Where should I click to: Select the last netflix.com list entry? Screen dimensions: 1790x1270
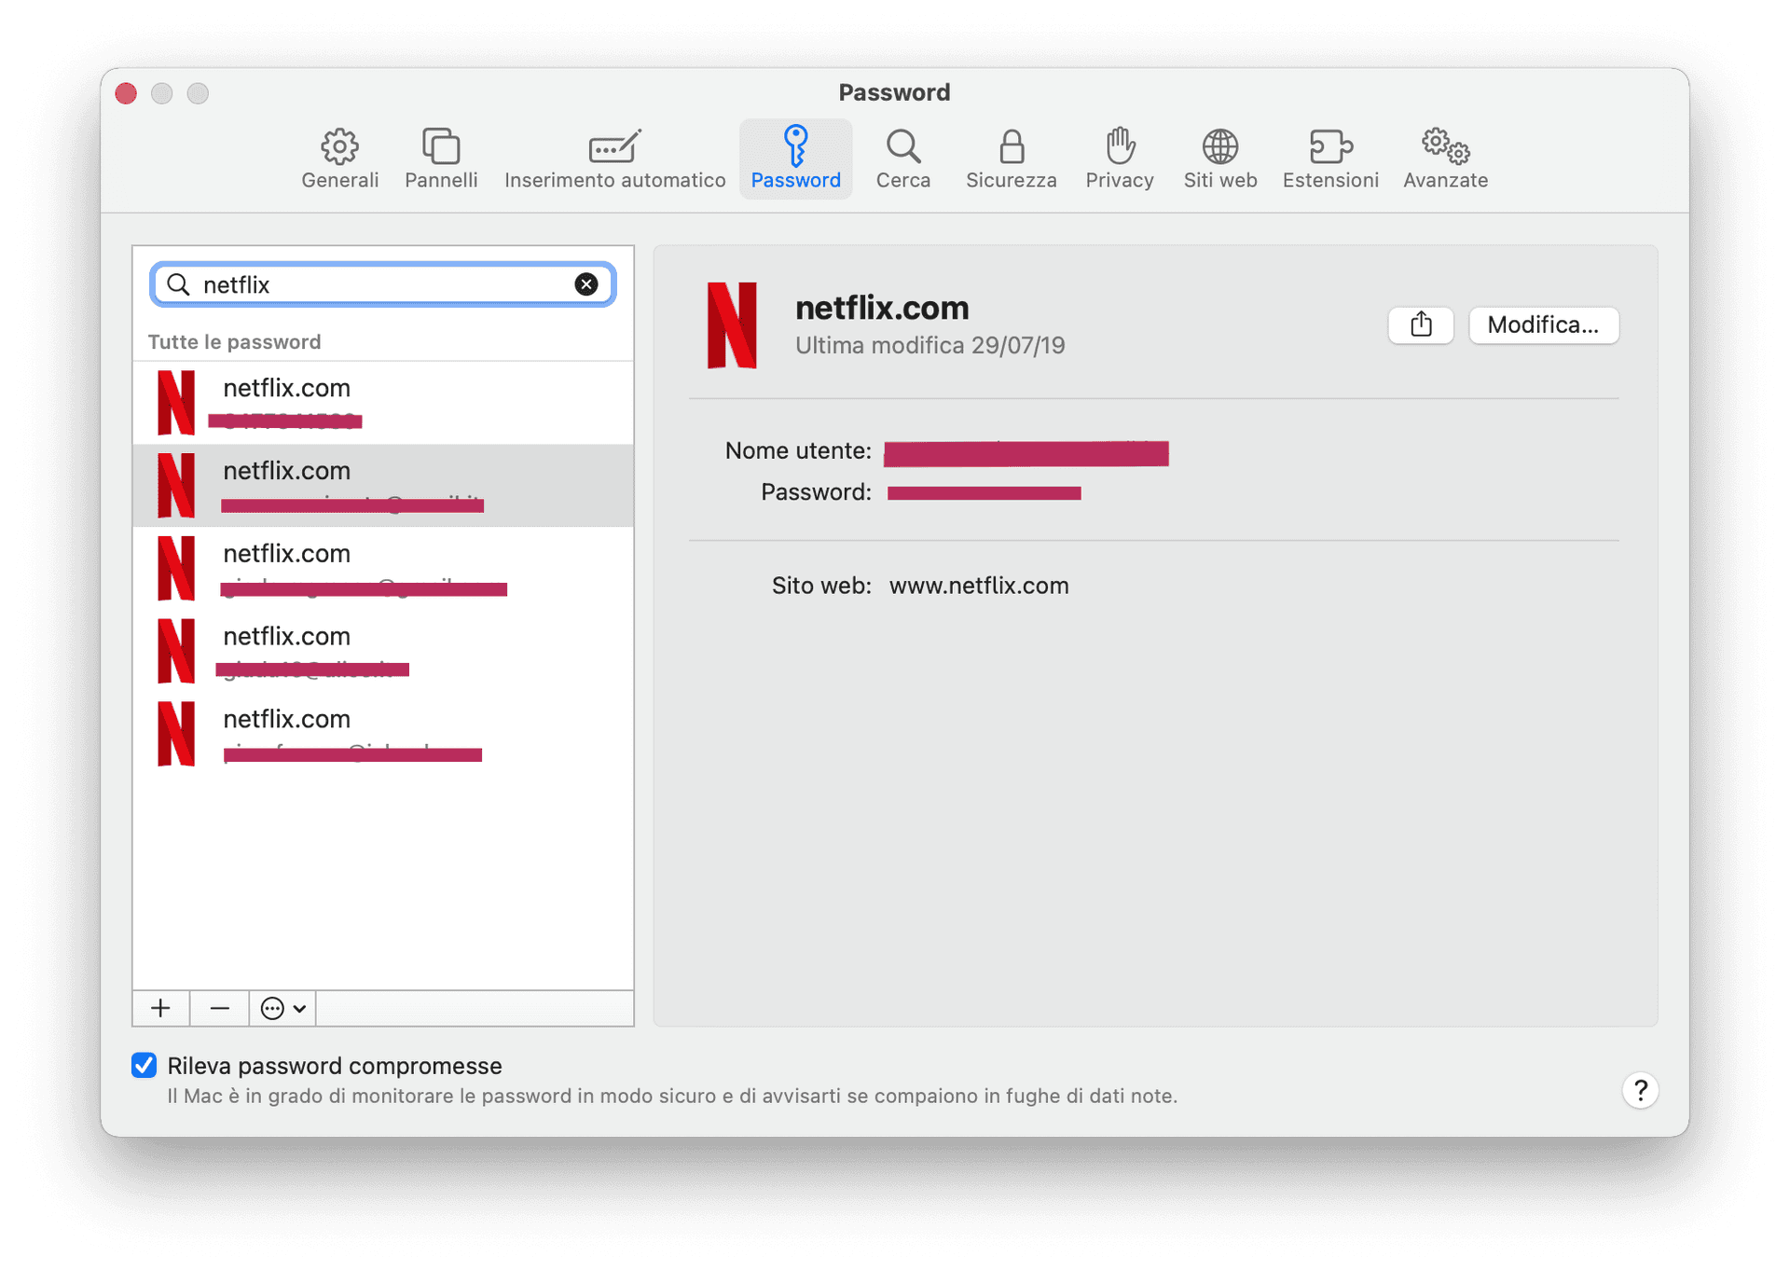[x=383, y=734]
